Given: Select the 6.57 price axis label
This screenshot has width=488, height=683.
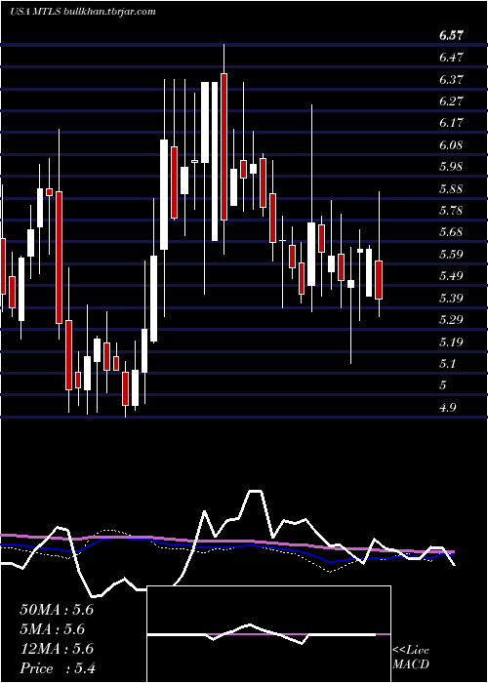Looking at the screenshot, I should point(451,36).
